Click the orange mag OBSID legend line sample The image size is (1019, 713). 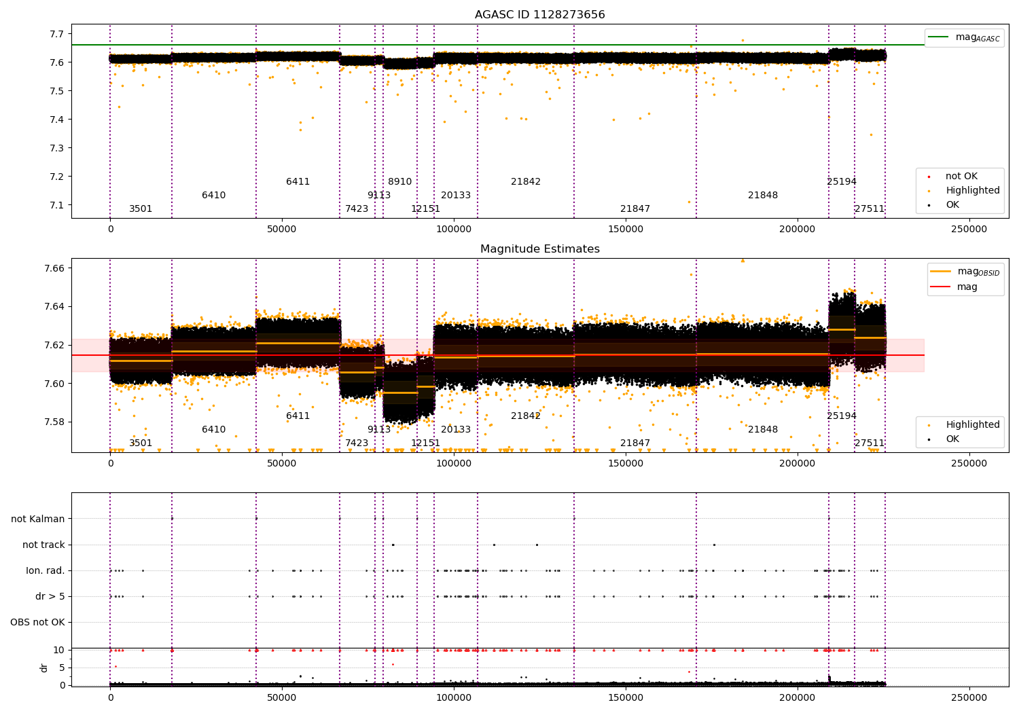(941, 272)
